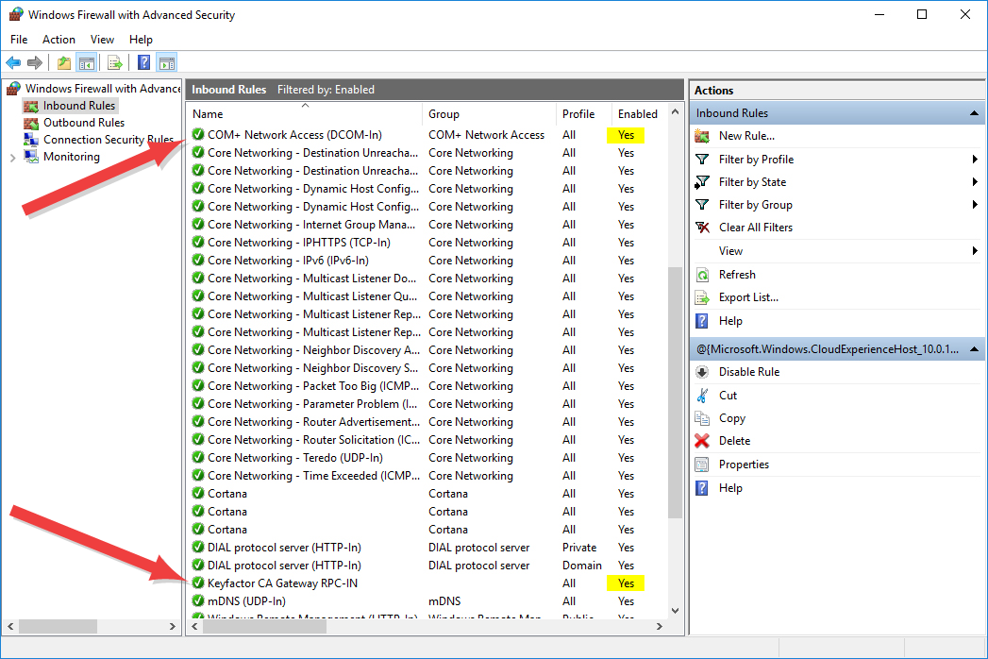The width and height of the screenshot is (988, 659).
Task: Select Windows Firewall with Advanced Security root node
Action: [x=103, y=89]
